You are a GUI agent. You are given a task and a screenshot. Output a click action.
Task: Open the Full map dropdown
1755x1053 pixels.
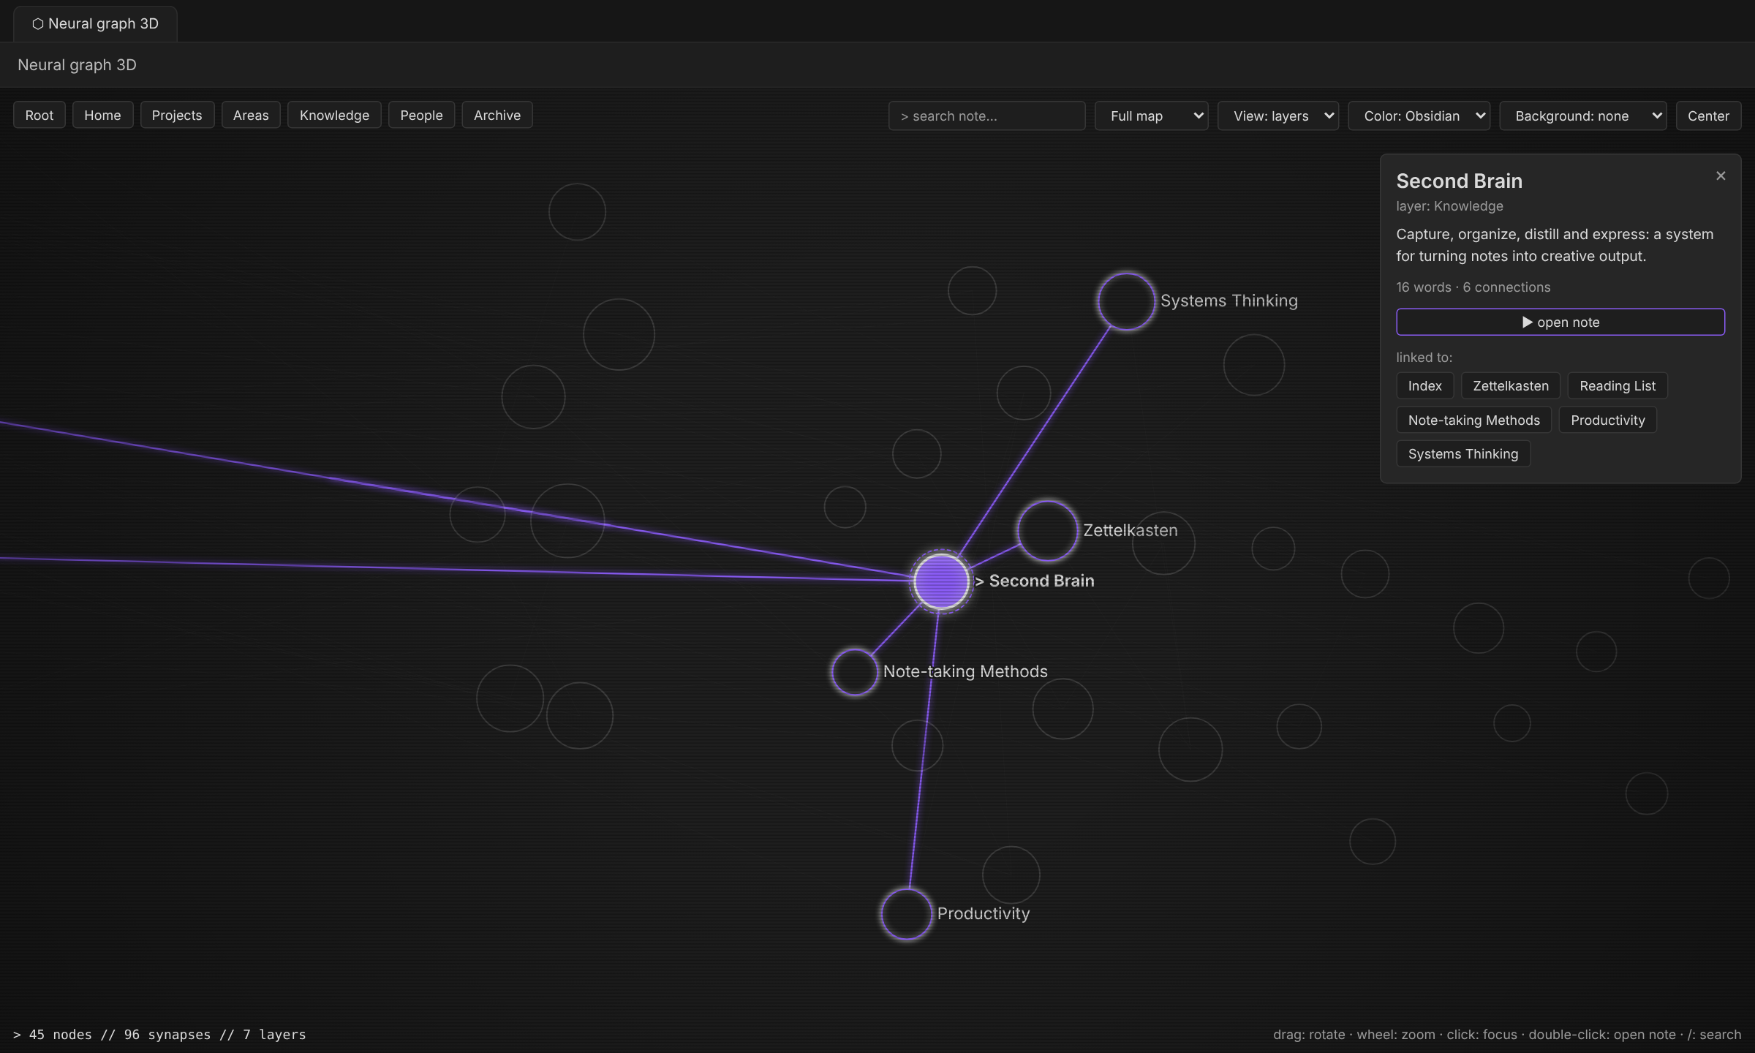[1151, 116]
